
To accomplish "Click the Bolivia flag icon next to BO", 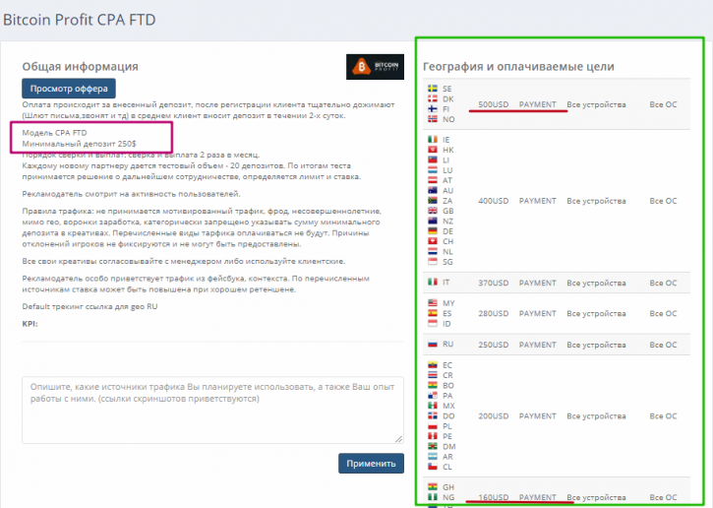I will tap(433, 386).
